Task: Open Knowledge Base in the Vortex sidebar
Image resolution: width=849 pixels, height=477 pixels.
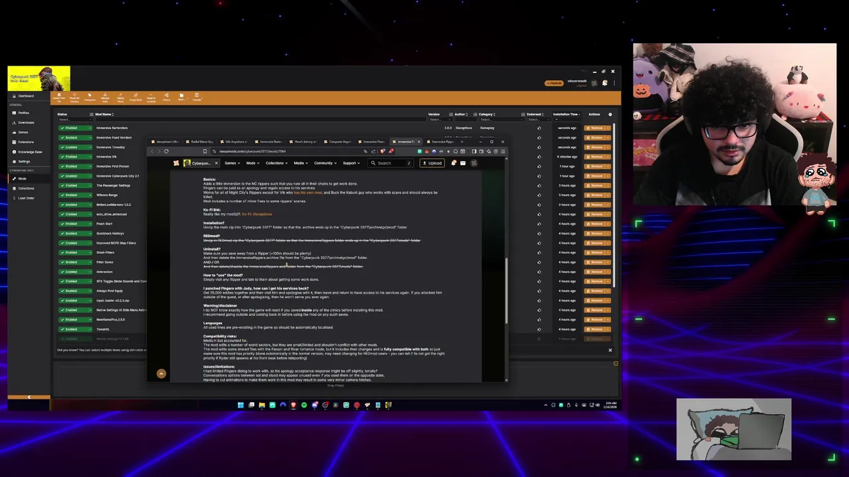Action: click(28, 152)
